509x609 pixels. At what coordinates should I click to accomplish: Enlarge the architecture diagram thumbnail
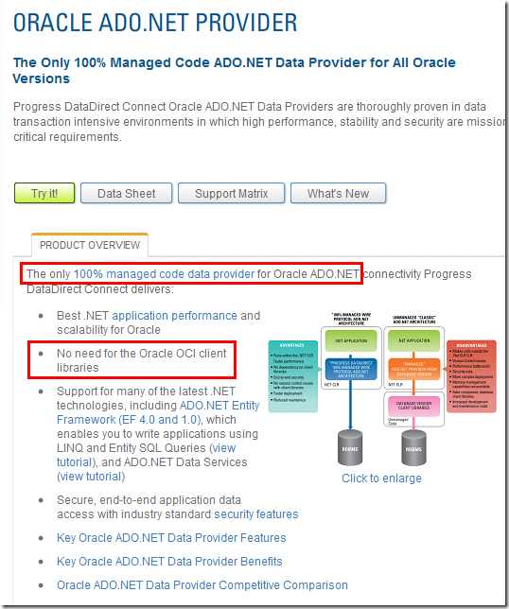pos(382,389)
